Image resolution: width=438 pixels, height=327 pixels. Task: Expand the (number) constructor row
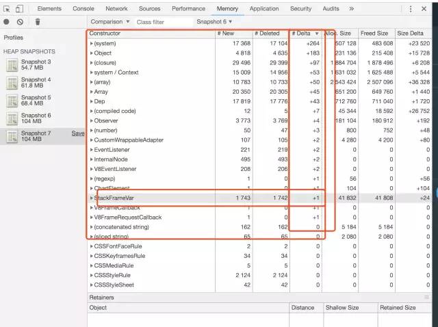point(91,131)
